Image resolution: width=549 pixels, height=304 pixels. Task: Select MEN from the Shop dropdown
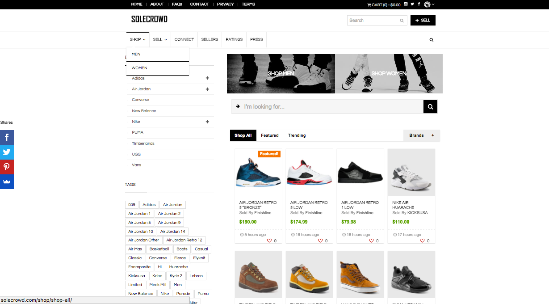[158, 54]
